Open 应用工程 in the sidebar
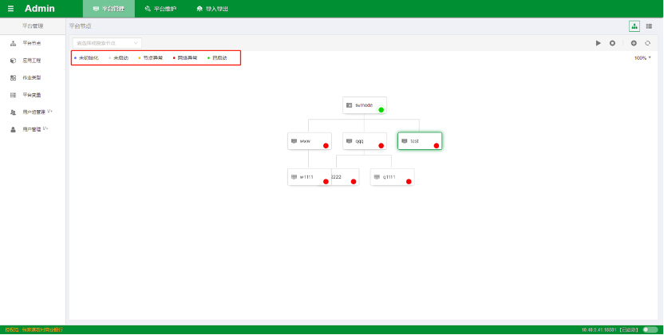Screen dimensions: 664x335 33,61
